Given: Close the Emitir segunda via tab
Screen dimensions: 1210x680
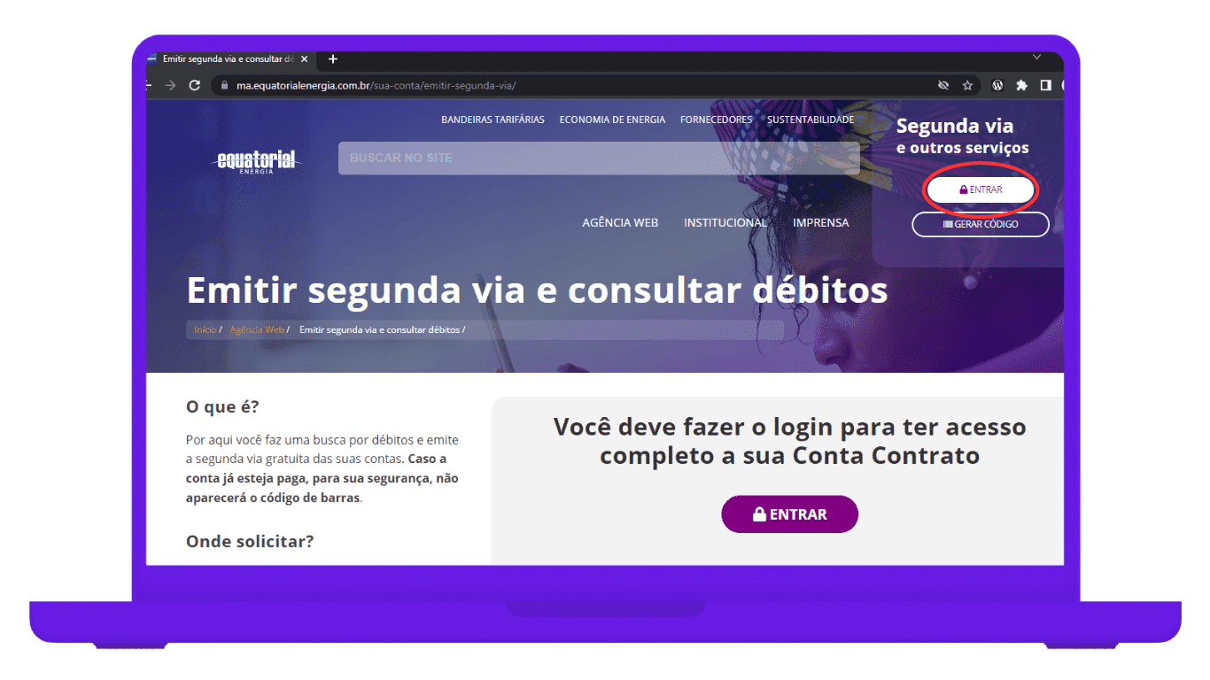Looking at the screenshot, I should 305,59.
